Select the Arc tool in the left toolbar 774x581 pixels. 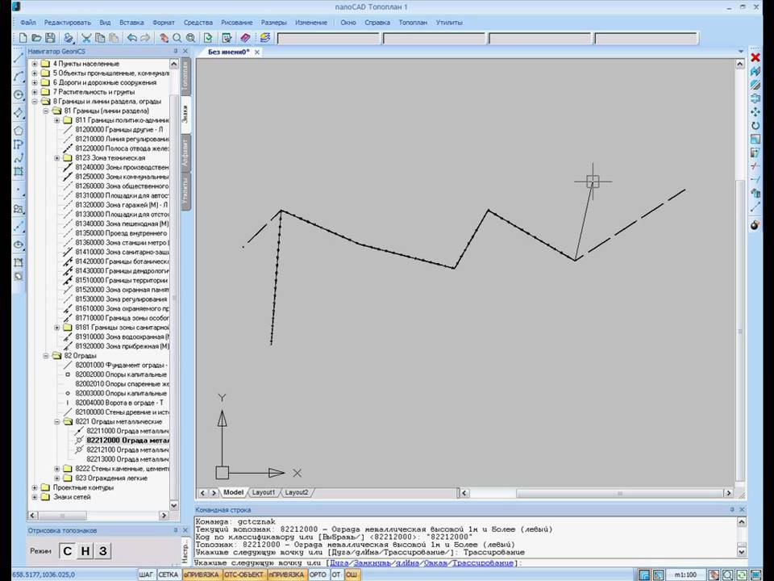tap(19, 76)
